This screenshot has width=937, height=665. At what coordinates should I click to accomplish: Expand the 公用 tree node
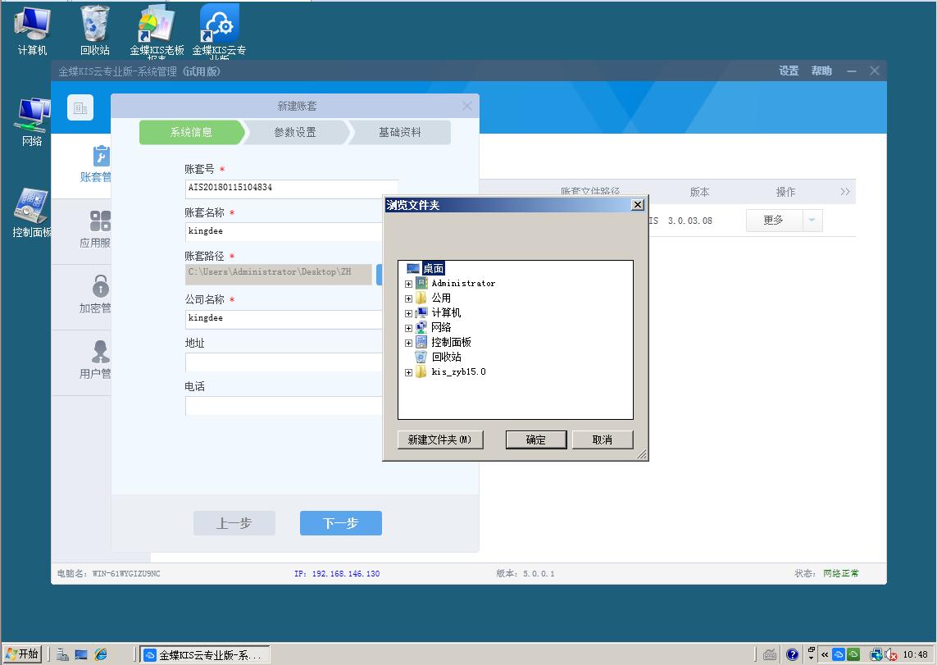click(409, 298)
